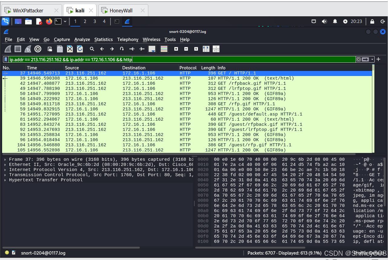Open the View menu
Screen dimensions: 388x260
(x=34, y=40)
